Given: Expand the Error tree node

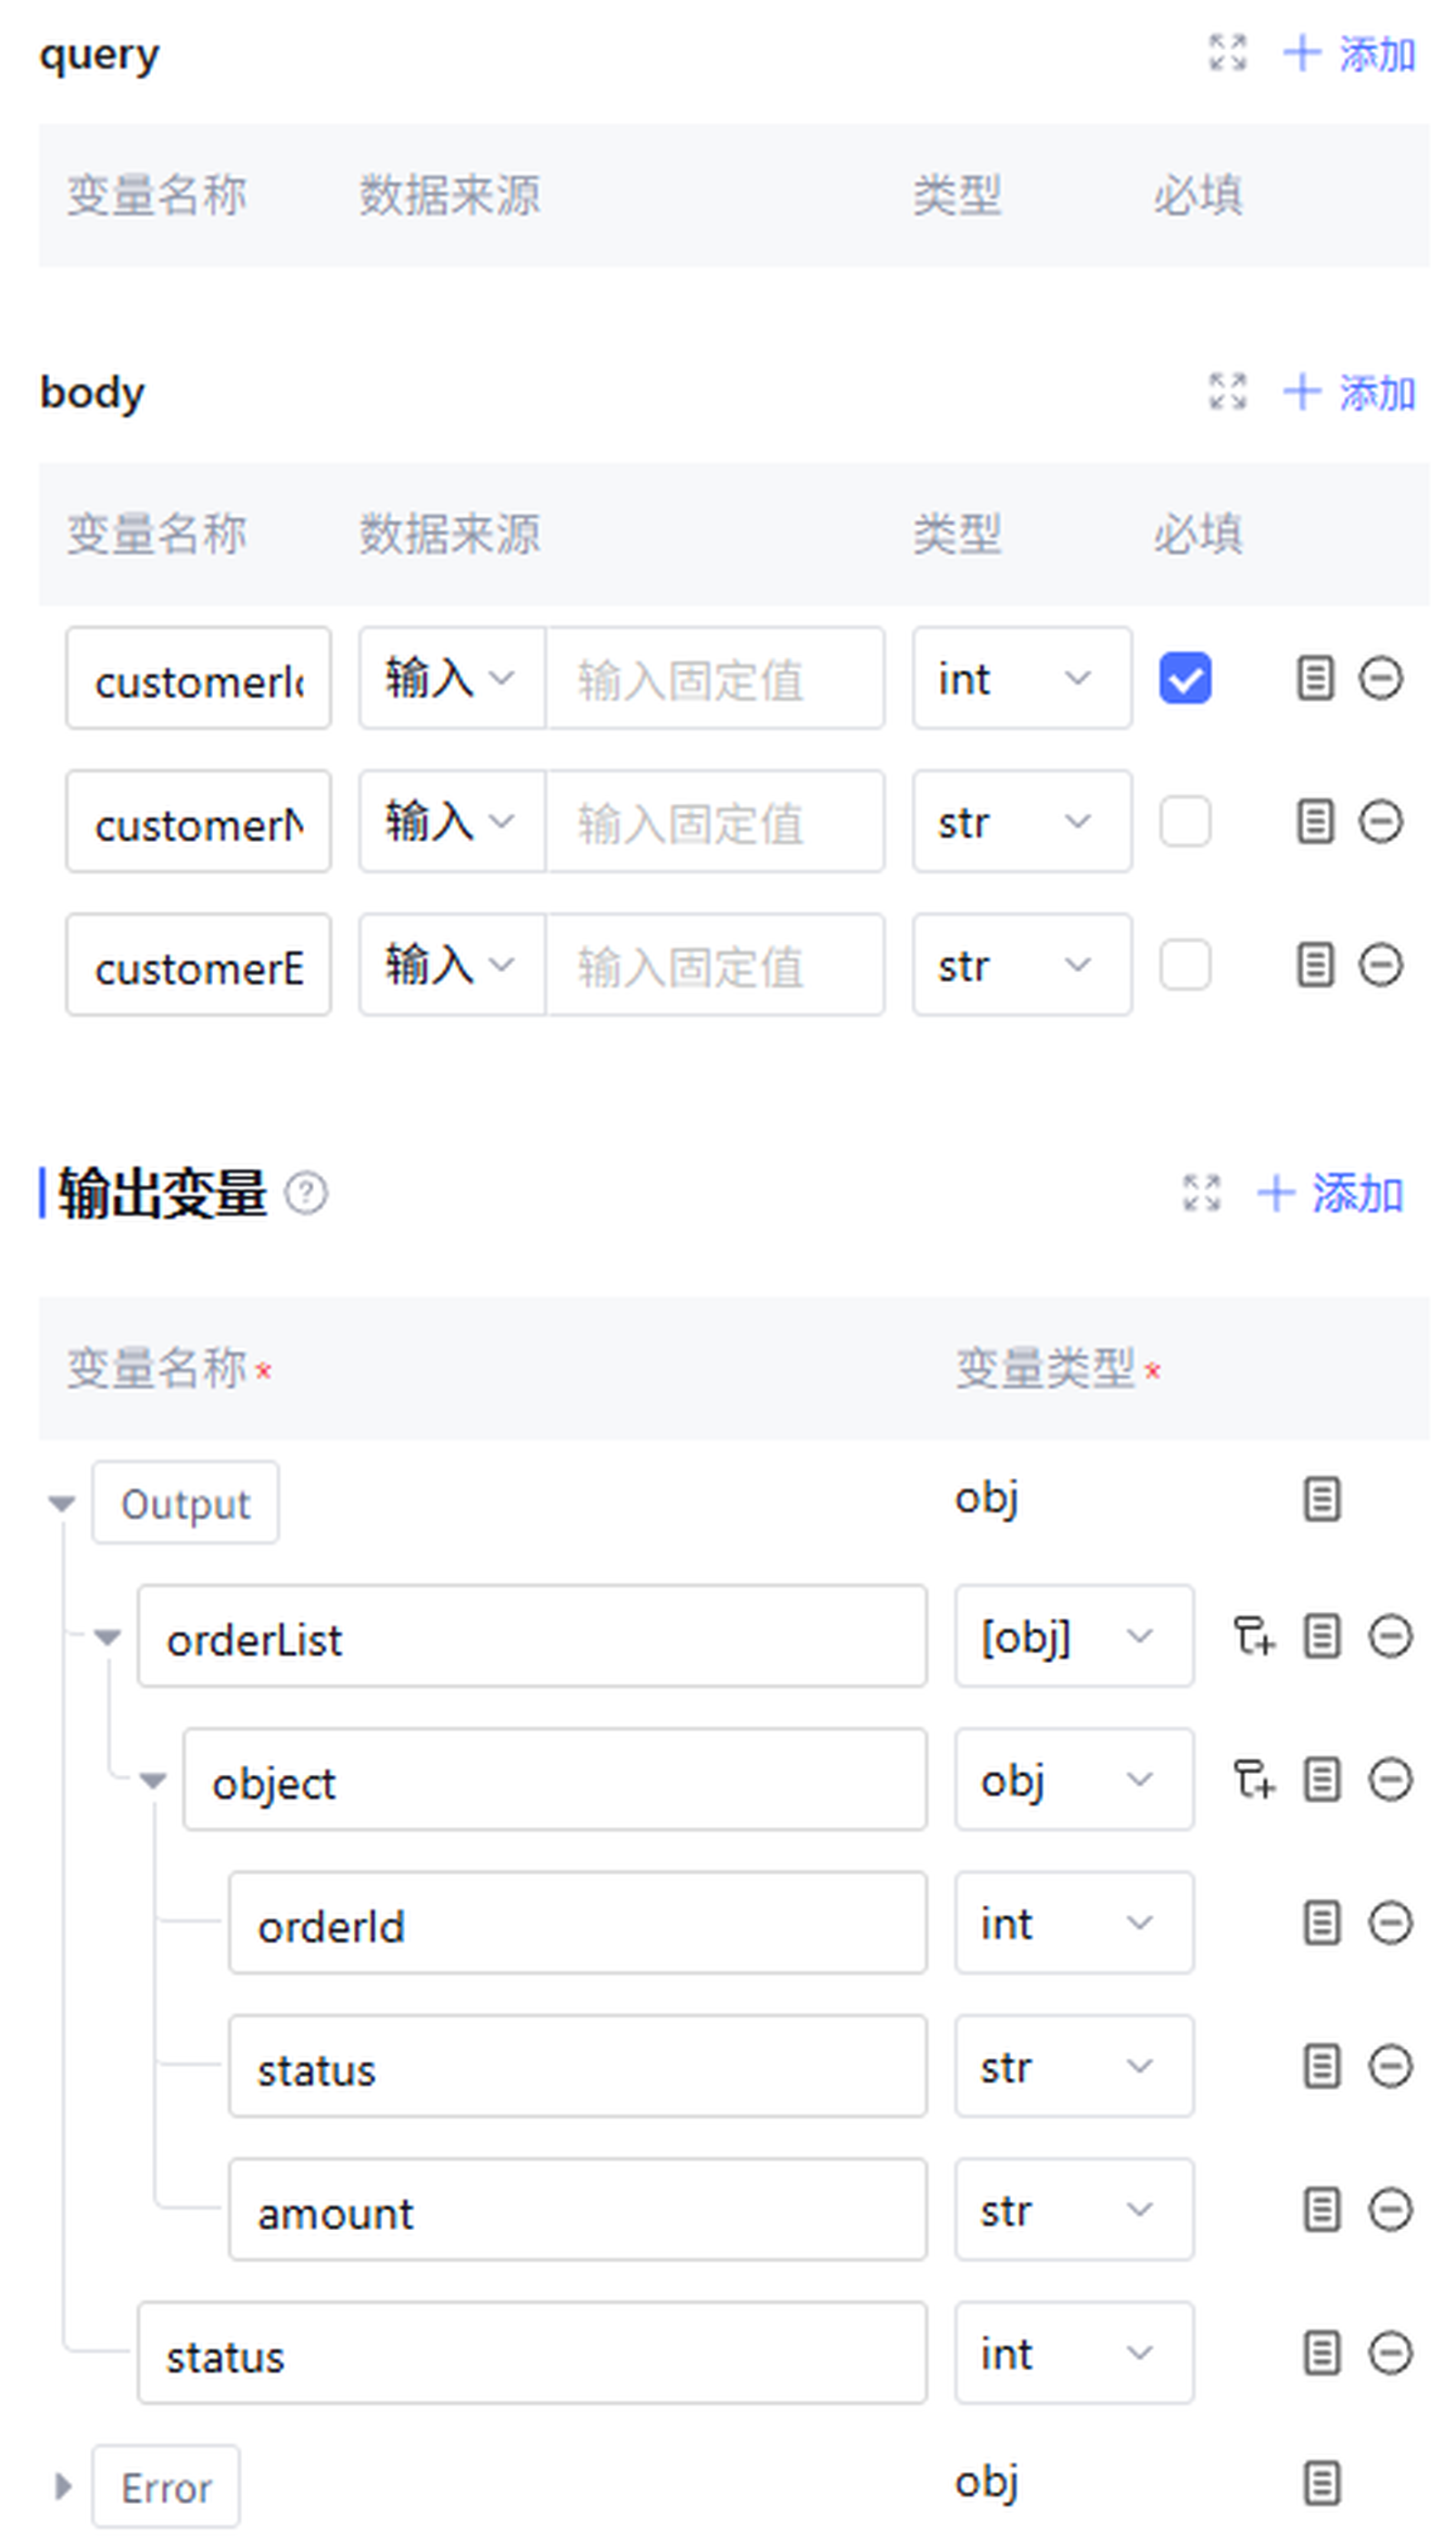Looking at the screenshot, I should point(62,2486).
